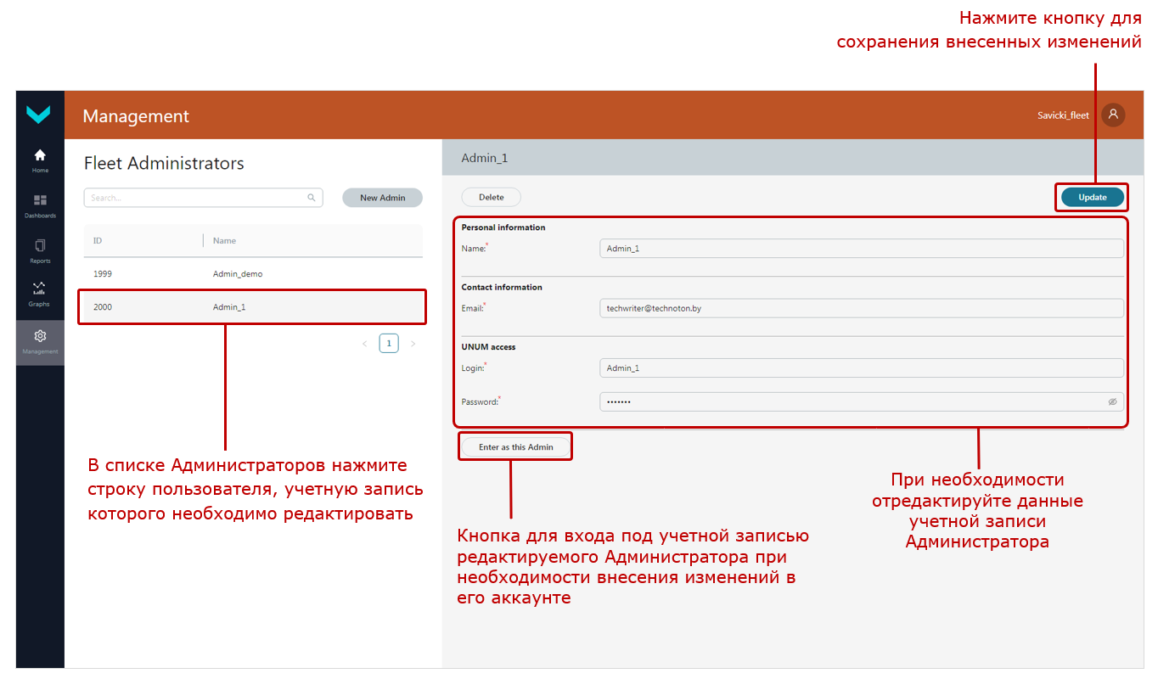
Task: Open the Savicki_fleet user profile icon
Action: click(1113, 115)
